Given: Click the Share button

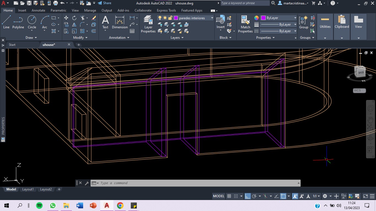Looking at the screenshot, I should click(105, 3).
